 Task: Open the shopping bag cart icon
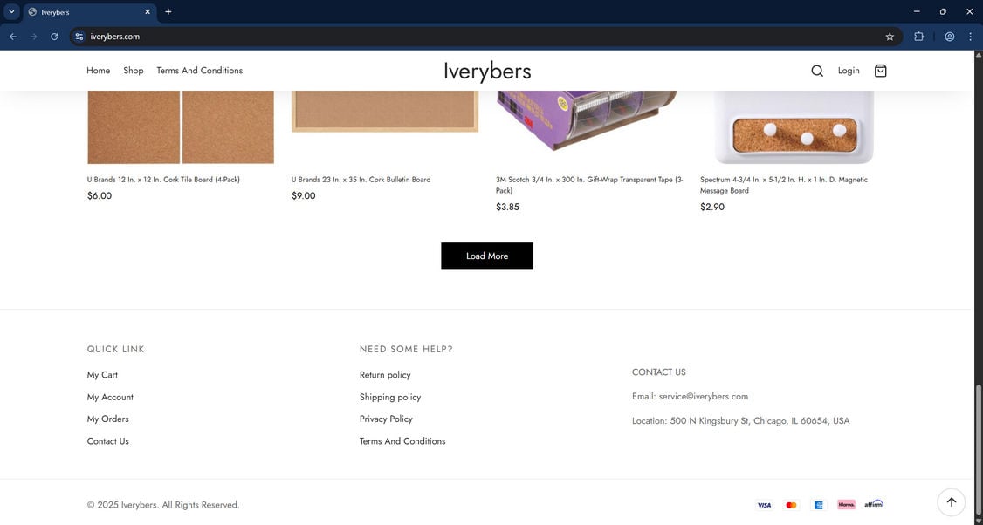[880, 71]
